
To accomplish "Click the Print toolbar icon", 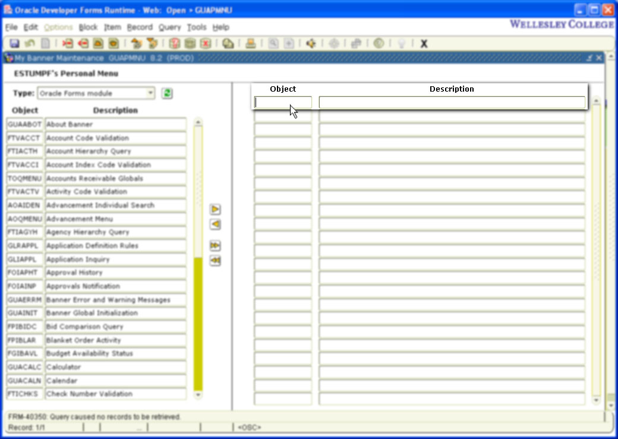I will click(x=251, y=43).
